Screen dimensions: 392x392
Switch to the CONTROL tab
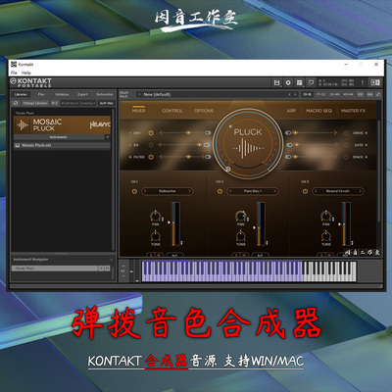tap(172, 111)
